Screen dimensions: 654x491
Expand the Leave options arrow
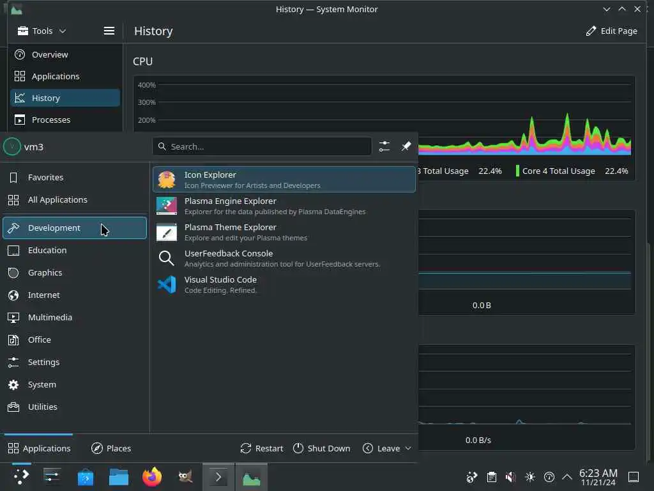pos(408,448)
